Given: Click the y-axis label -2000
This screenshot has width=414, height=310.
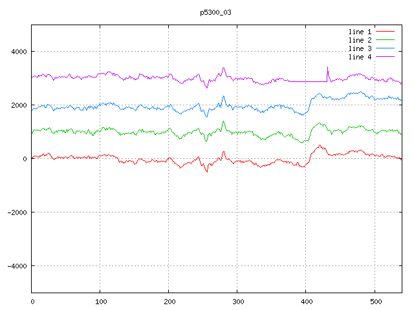Looking at the screenshot, I should [17, 212].
